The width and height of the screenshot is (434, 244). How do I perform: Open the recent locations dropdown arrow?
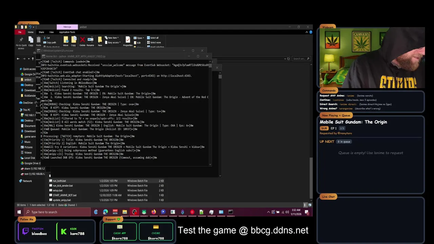coord(28,59)
